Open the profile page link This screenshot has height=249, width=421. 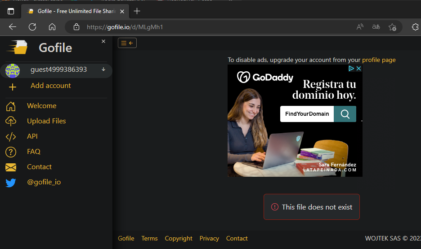click(379, 60)
